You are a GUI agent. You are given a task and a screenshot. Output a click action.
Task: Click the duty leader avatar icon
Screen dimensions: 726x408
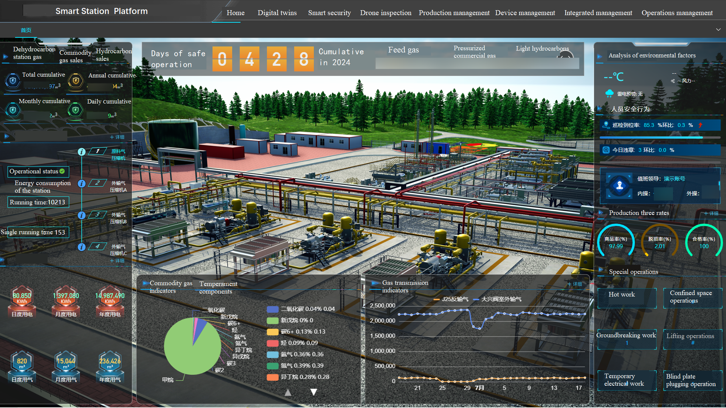pos(619,185)
